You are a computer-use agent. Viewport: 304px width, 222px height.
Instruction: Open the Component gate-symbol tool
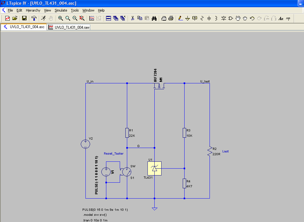[x=230, y=18]
